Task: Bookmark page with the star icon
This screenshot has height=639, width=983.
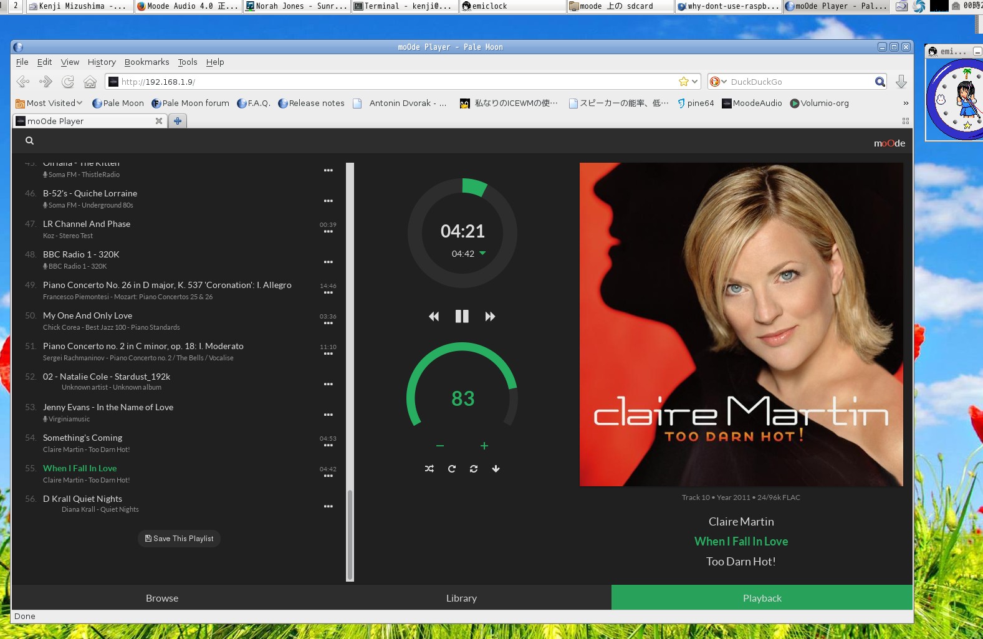Action: coord(683,82)
